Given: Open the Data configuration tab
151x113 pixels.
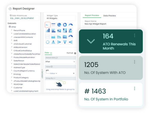Looking at the screenshot, I should [48, 53].
